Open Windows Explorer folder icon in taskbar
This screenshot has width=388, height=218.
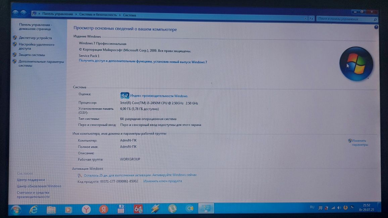pyautogui.click(x=51, y=210)
